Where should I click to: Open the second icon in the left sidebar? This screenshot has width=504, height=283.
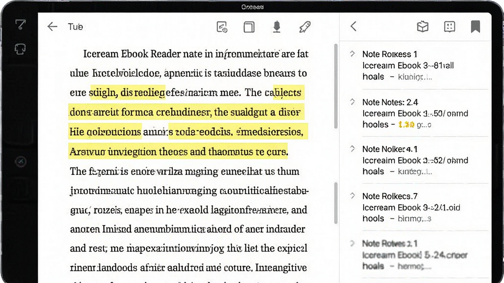click(20, 49)
